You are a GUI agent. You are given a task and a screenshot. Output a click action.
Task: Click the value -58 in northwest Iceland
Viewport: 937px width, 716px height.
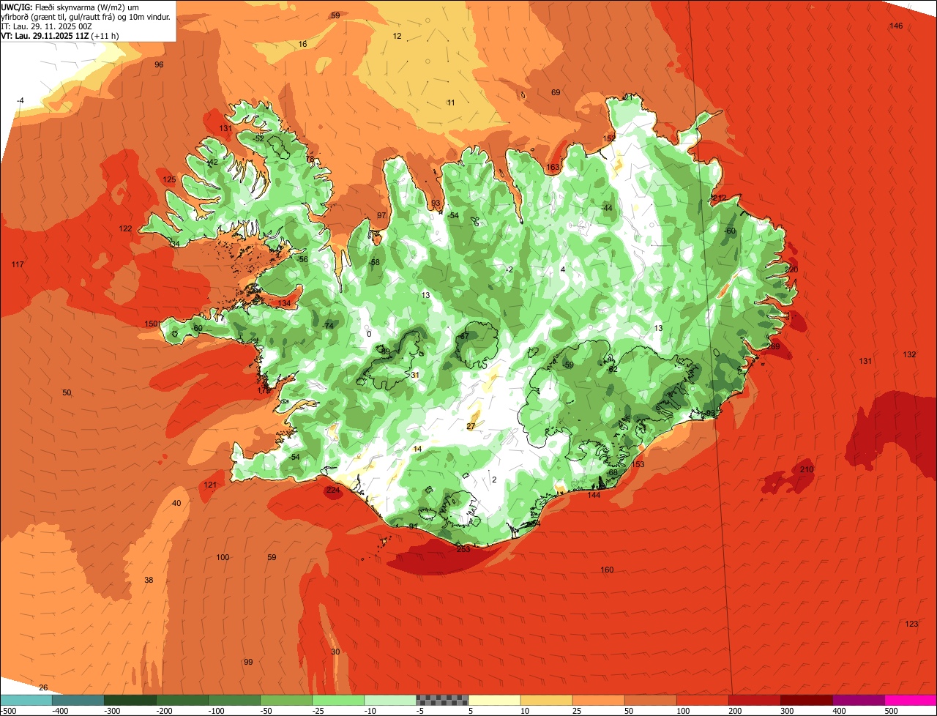[374, 262]
